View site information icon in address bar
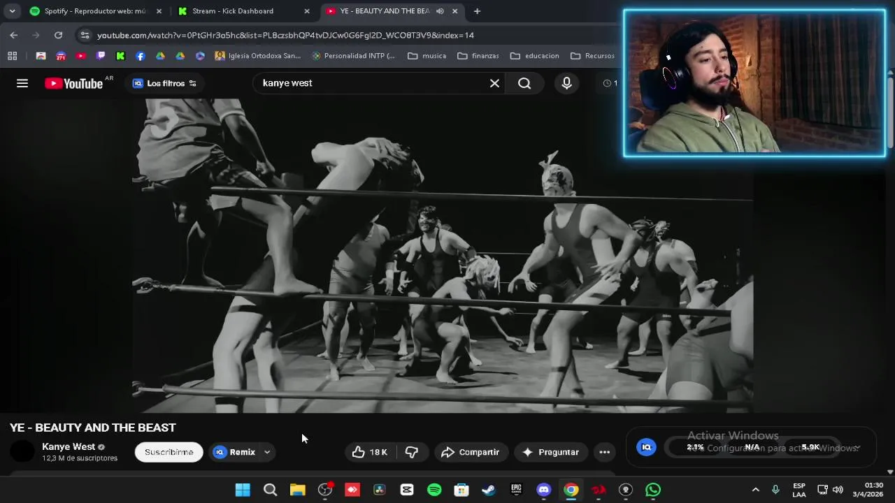 [x=85, y=35]
